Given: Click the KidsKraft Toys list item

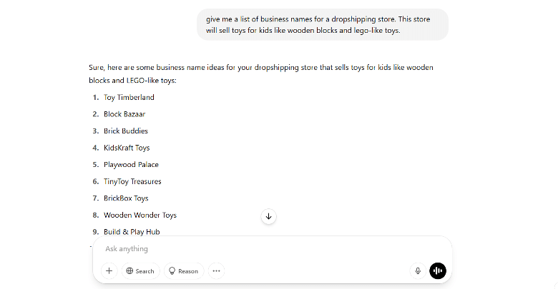Looking at the screenshot, I should pos(127,148).
